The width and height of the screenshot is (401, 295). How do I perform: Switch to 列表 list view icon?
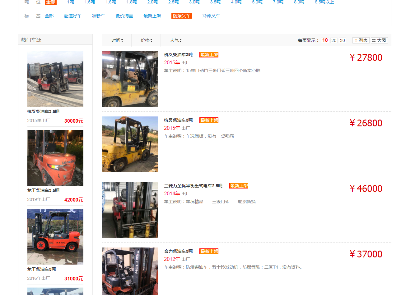(361, 40)
